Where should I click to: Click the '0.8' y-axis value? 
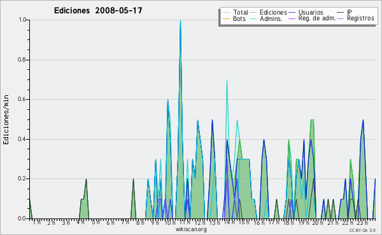coord(22,60)
